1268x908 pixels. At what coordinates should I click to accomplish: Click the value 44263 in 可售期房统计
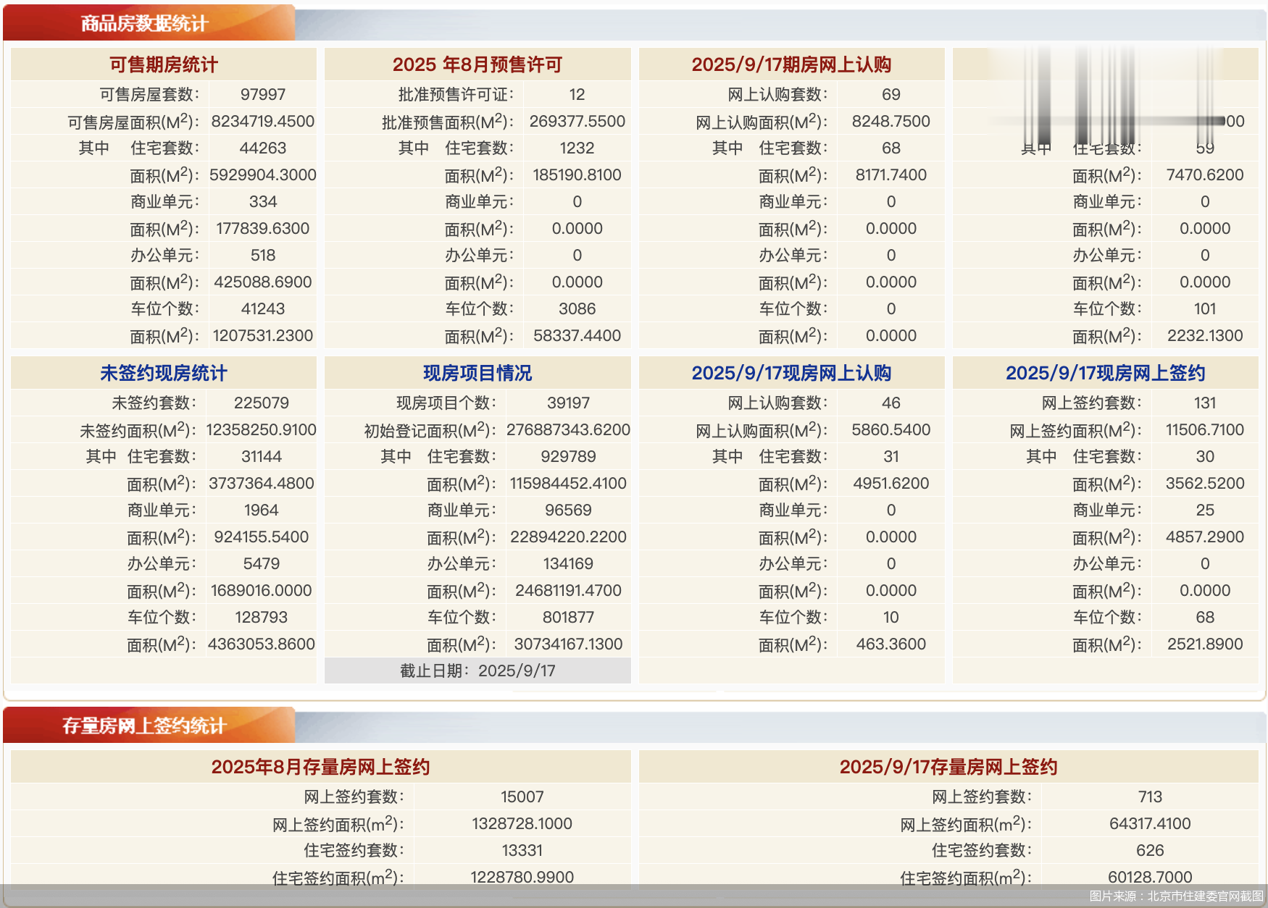click(263, 148)
